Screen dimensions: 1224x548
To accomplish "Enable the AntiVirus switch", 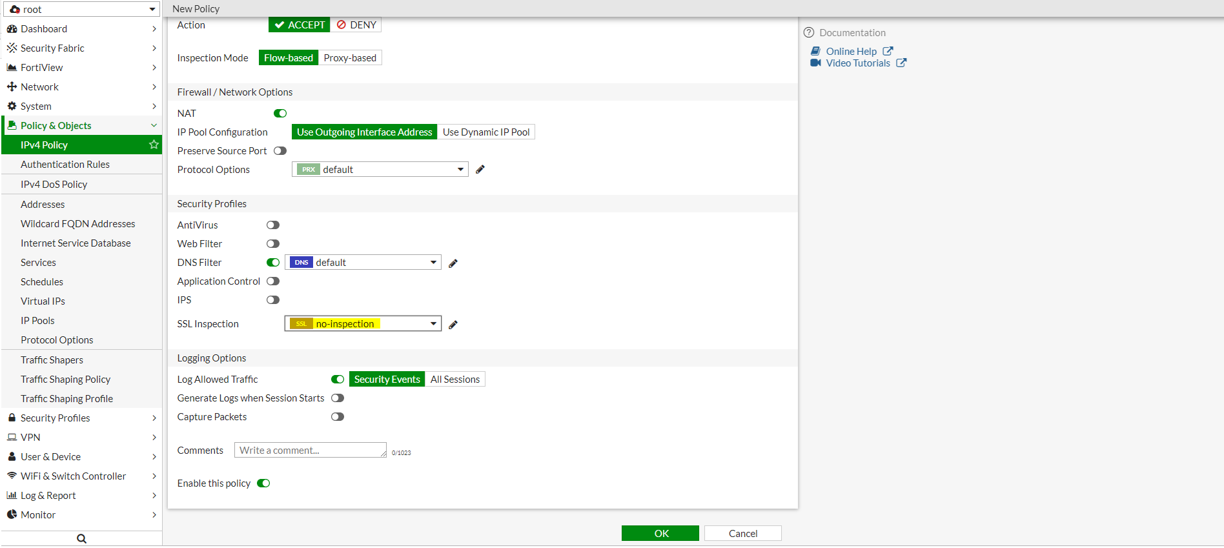I will click(273, 225).
